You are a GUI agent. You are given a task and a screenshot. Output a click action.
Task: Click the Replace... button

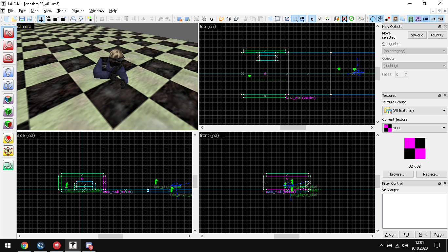431,174
